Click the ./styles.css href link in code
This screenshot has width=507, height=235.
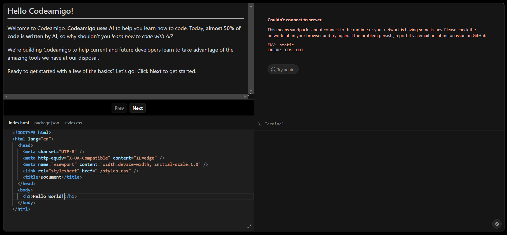tap(113, 171)
